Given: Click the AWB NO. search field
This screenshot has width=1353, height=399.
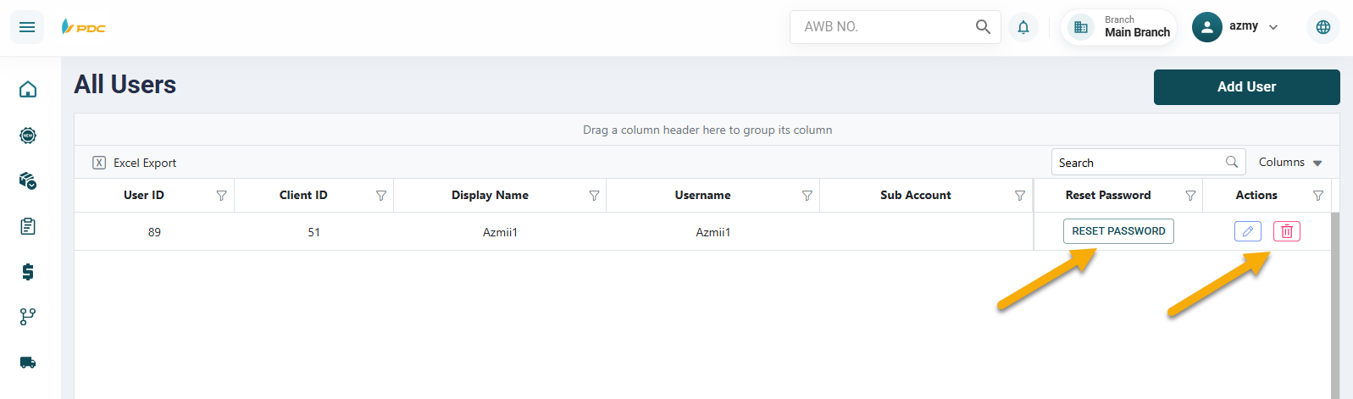Looking at the screenshot, I should click(881, 27).
